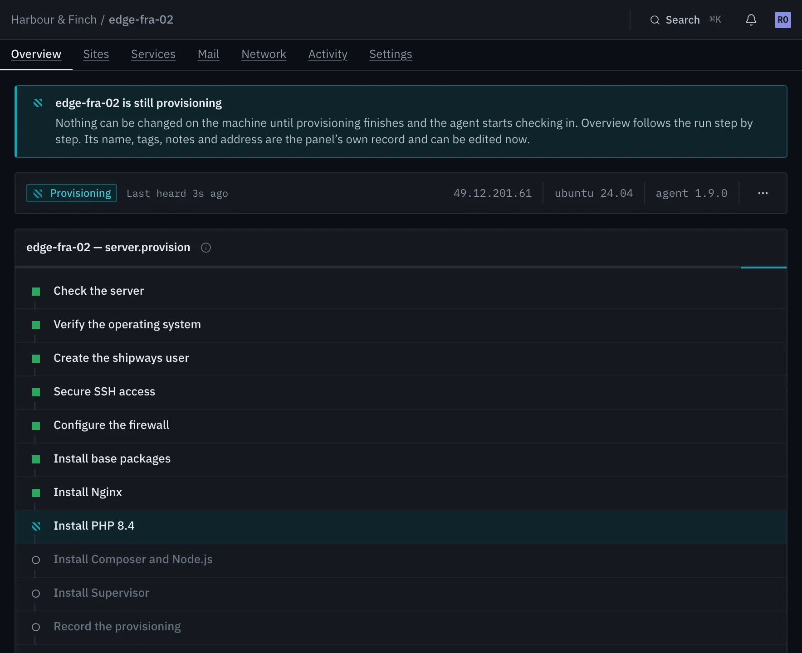The image size is (802, 653).
Task: Open the Sites tab
Action: click(x=96, y=54)
